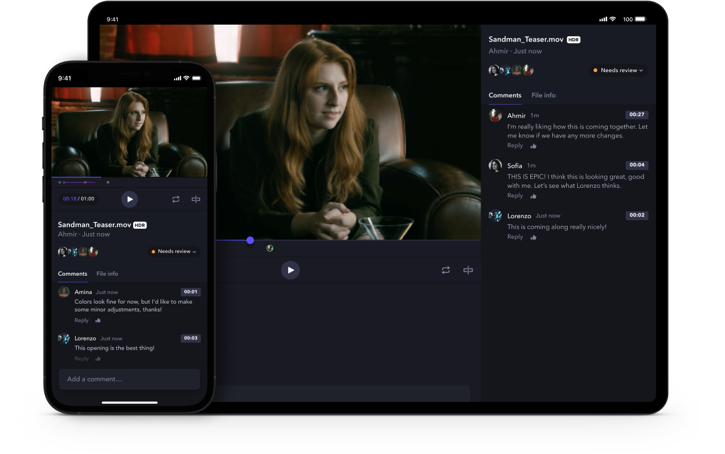Click the tablet video preview
Image resolution: width=725 pixels, height=454 pixels.
[290, 132]
